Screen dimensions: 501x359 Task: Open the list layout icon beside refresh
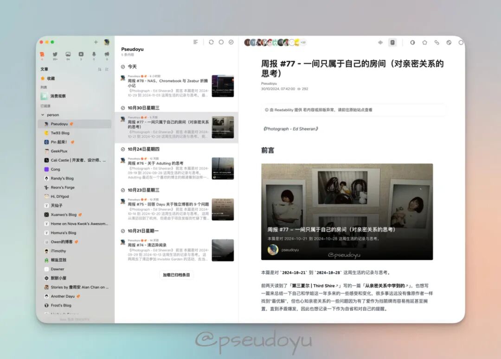point(196,42)
